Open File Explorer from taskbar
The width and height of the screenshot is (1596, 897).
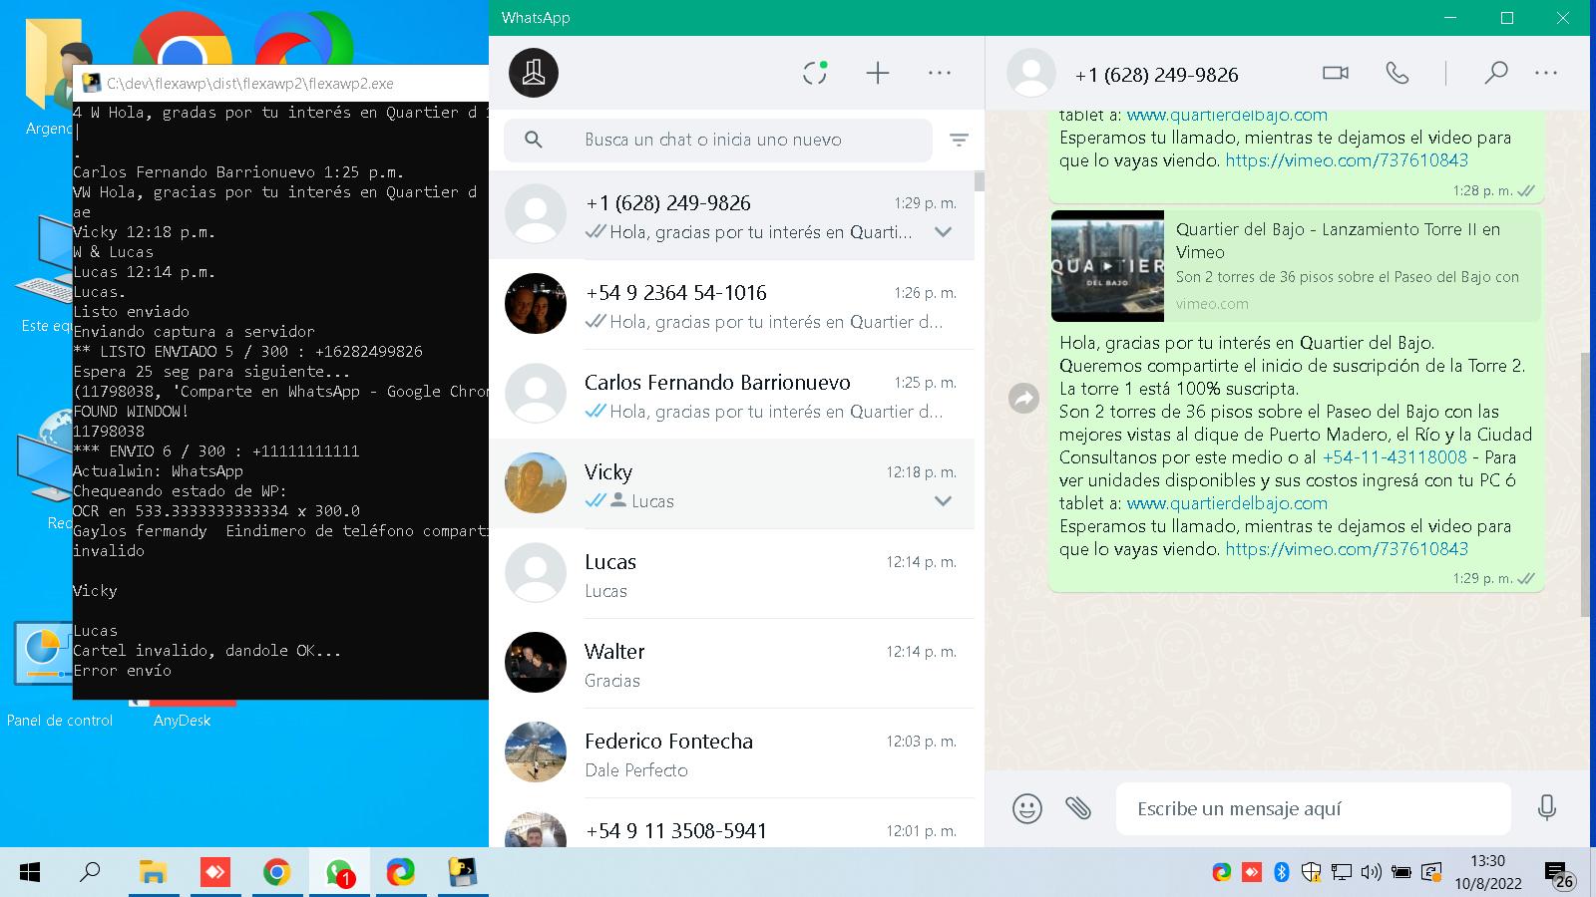[x=152, y=873]
